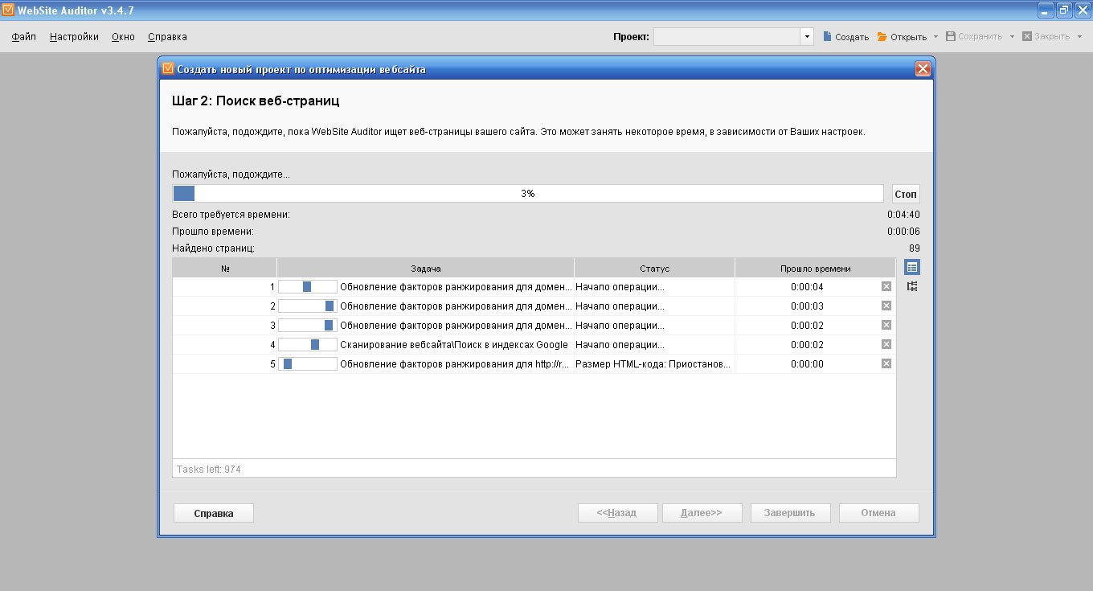Cancel task 5 with its X icon
Image resolution: width=1093 pixels, height=591 pixels.
[886, 363]
